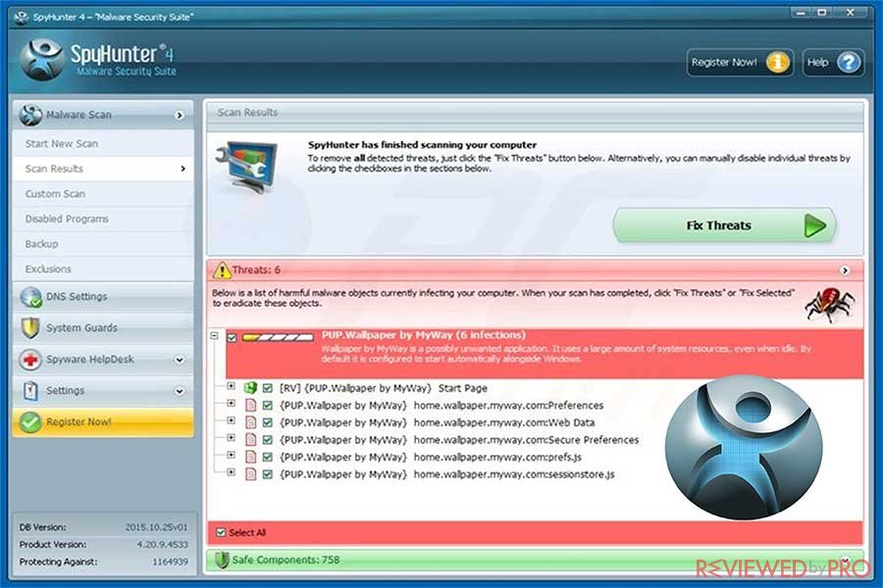Screen dimensions: 883x588
Task: Open the Safe Components: 758 section
Action: point(535,560)
